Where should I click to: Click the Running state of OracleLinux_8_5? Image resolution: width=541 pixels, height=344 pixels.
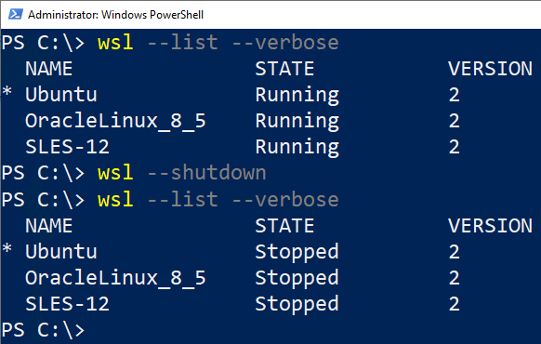(297, 122)
